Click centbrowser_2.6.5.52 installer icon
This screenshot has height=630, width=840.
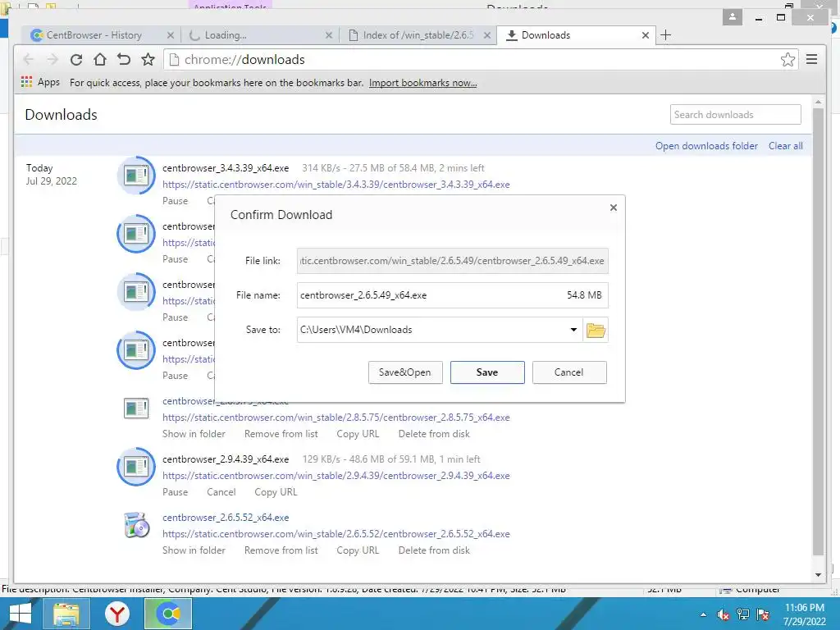pos(136,525)
